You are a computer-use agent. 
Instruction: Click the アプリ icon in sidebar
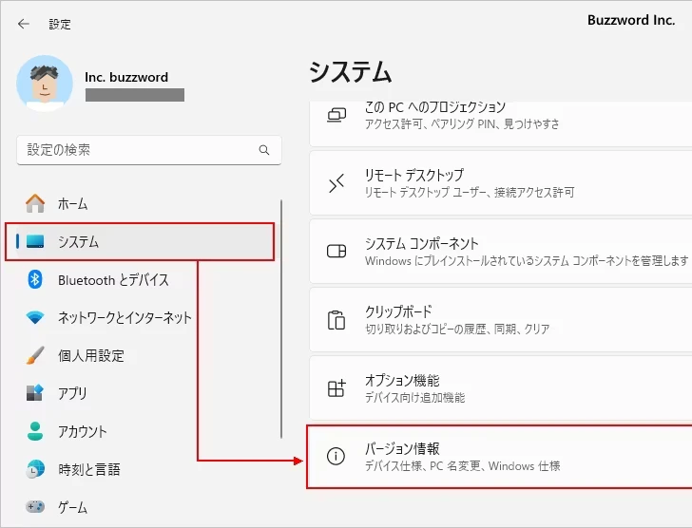[x=35, y=393]
